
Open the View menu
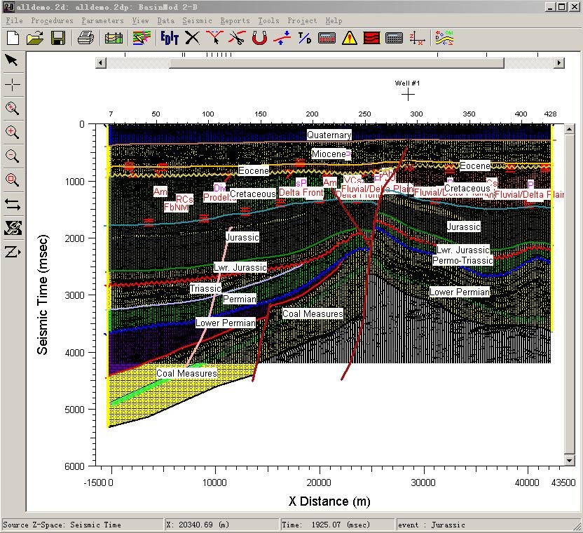coord(141,21)
